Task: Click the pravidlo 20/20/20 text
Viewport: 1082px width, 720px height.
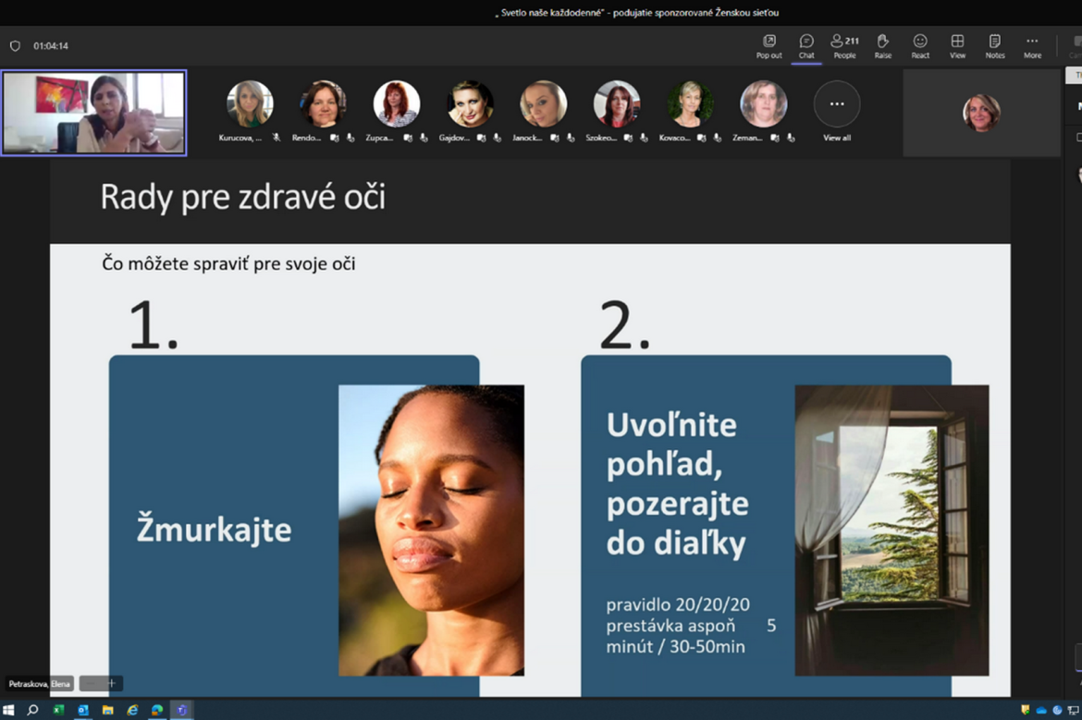Action: click(x=678, y=604)
